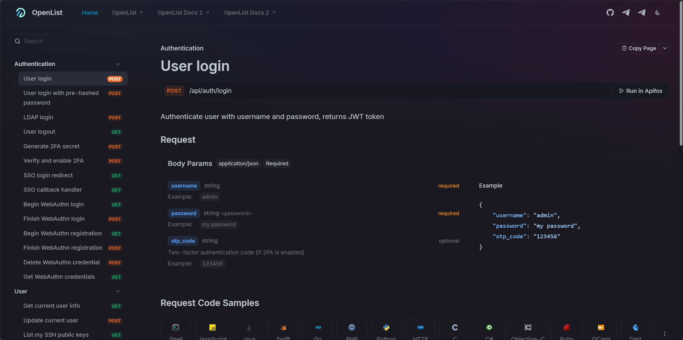Screen dimensions: 683x340
Task: Select the Ruby code sample icon
Action: pos(566,327)
